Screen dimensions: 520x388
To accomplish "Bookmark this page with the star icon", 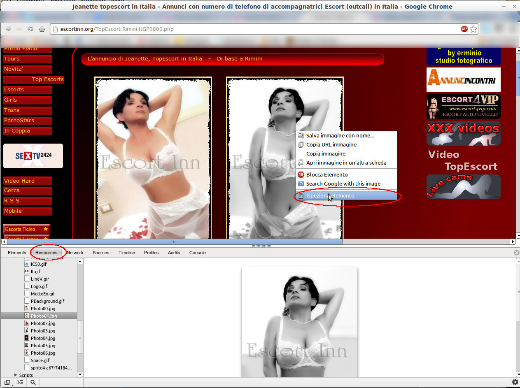I will (473, 29).
